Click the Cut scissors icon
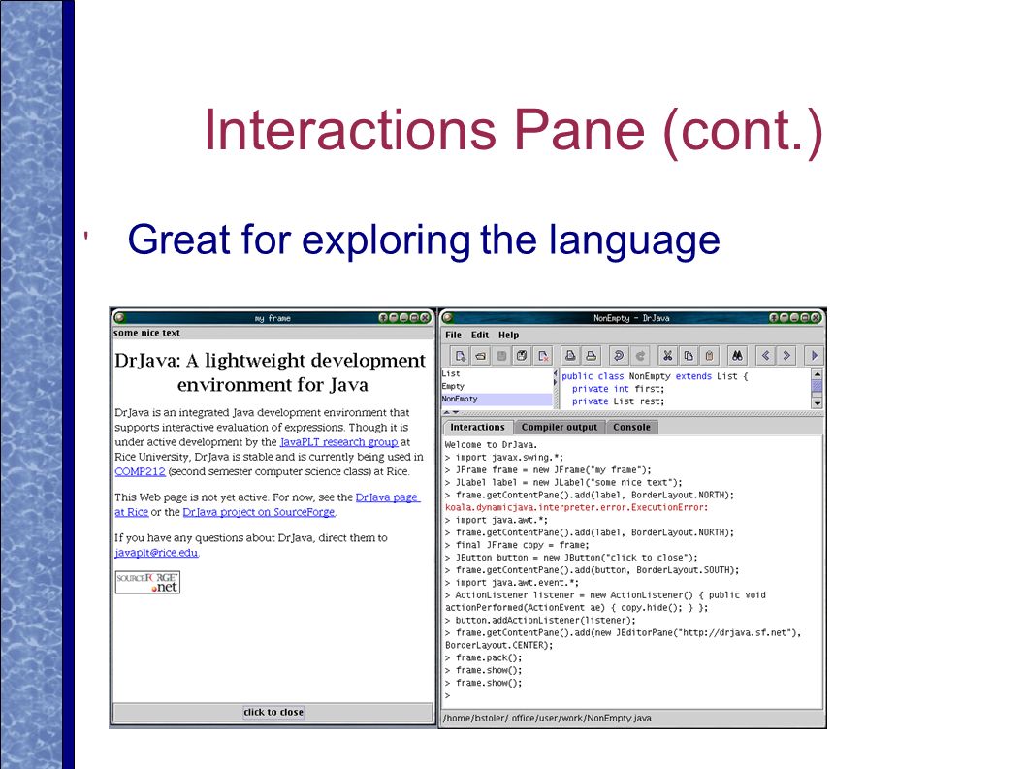 coord(667,355)
